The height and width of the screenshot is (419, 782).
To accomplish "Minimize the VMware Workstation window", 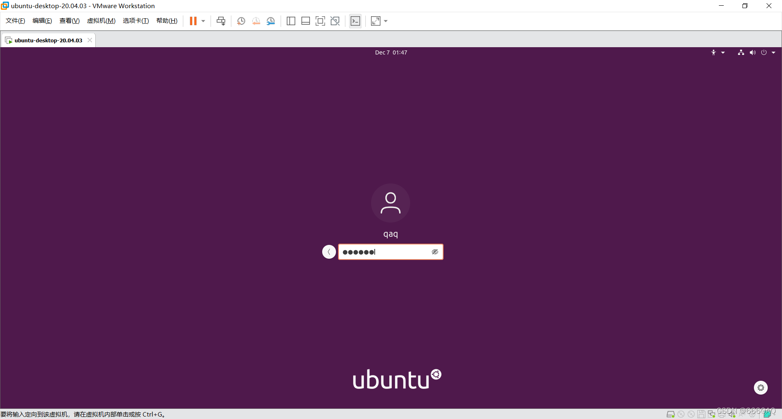I will (x=721, y=6).
